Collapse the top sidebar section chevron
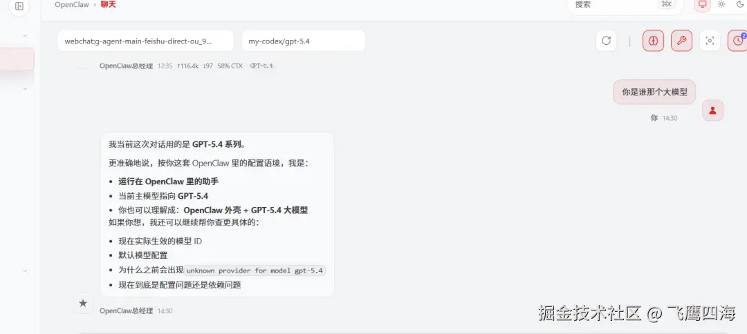Viewport: 747px width, 334px height. (x=26, y=35)
